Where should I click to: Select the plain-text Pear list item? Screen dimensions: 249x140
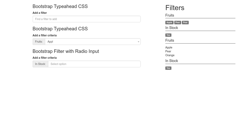[x=168, y=51]
